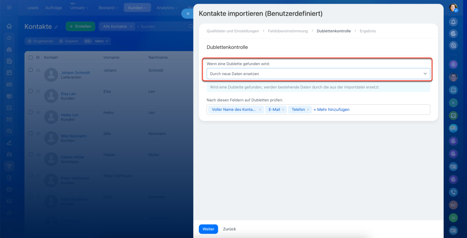Open Johann Schmidt contact link
Viewport: 467px width, 238px height.
click(76, 73)
